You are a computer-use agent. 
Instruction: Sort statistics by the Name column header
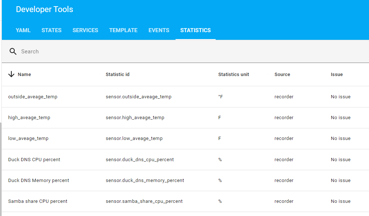coord(25,74)
